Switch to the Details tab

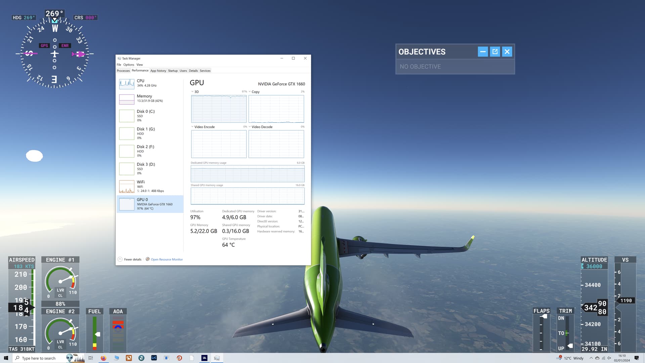(x=193, y=71)
